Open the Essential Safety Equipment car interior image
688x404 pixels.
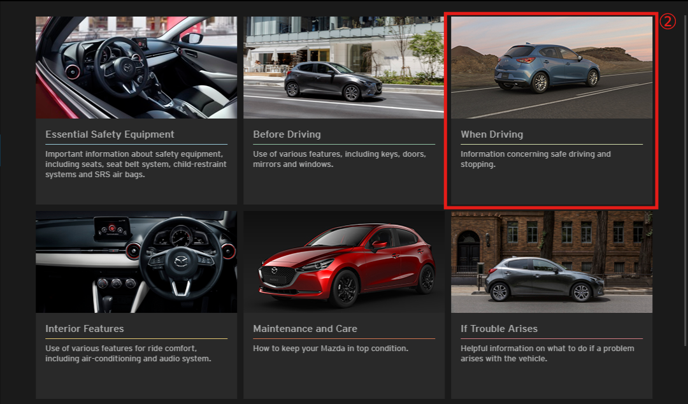pos(136,68)
